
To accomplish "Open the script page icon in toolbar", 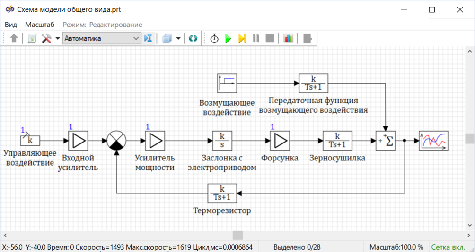I will pyautogui.click(x=32, y=39).
